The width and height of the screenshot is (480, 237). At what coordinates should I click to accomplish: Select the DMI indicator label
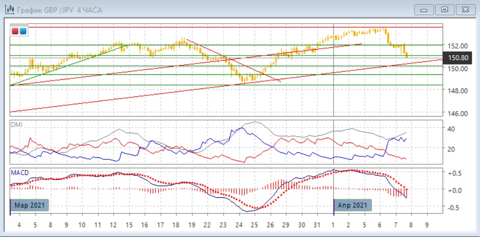[x=16, y=124]
